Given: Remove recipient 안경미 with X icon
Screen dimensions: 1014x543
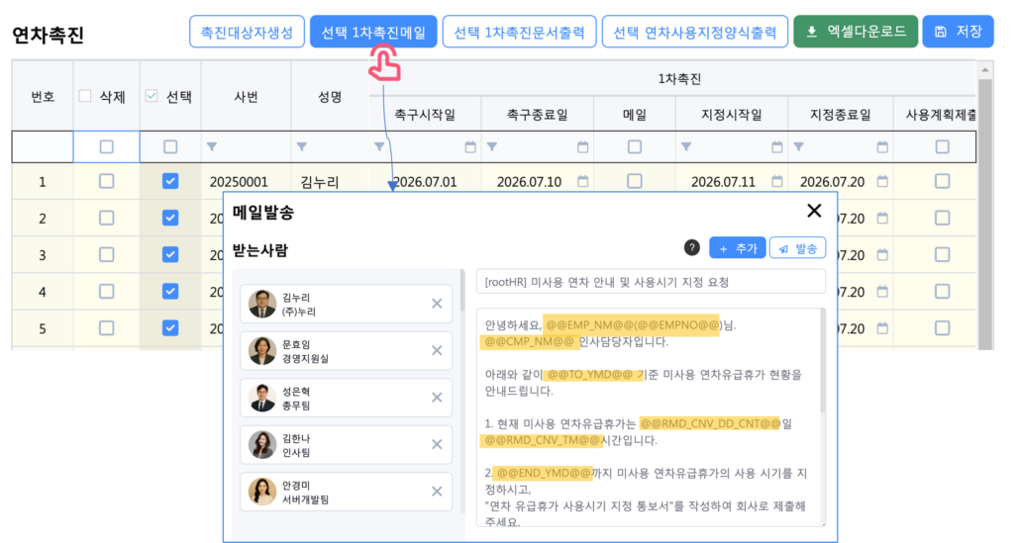Looking at the screenshot, I should pyautogui.click(x=437, y=492).
